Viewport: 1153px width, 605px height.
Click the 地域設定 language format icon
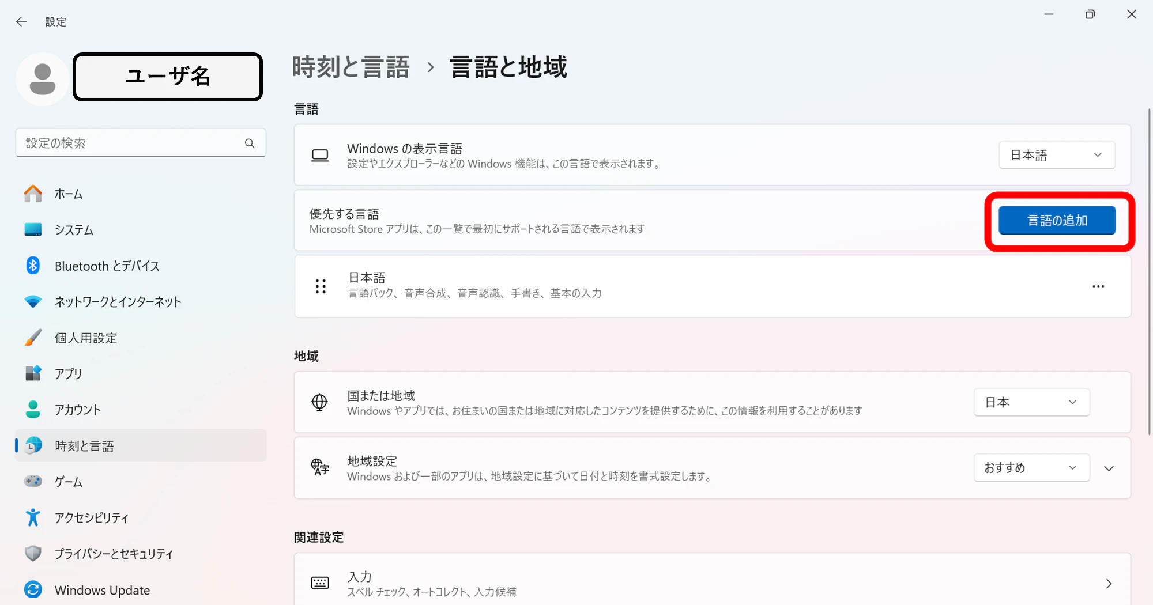pos(320,467)
